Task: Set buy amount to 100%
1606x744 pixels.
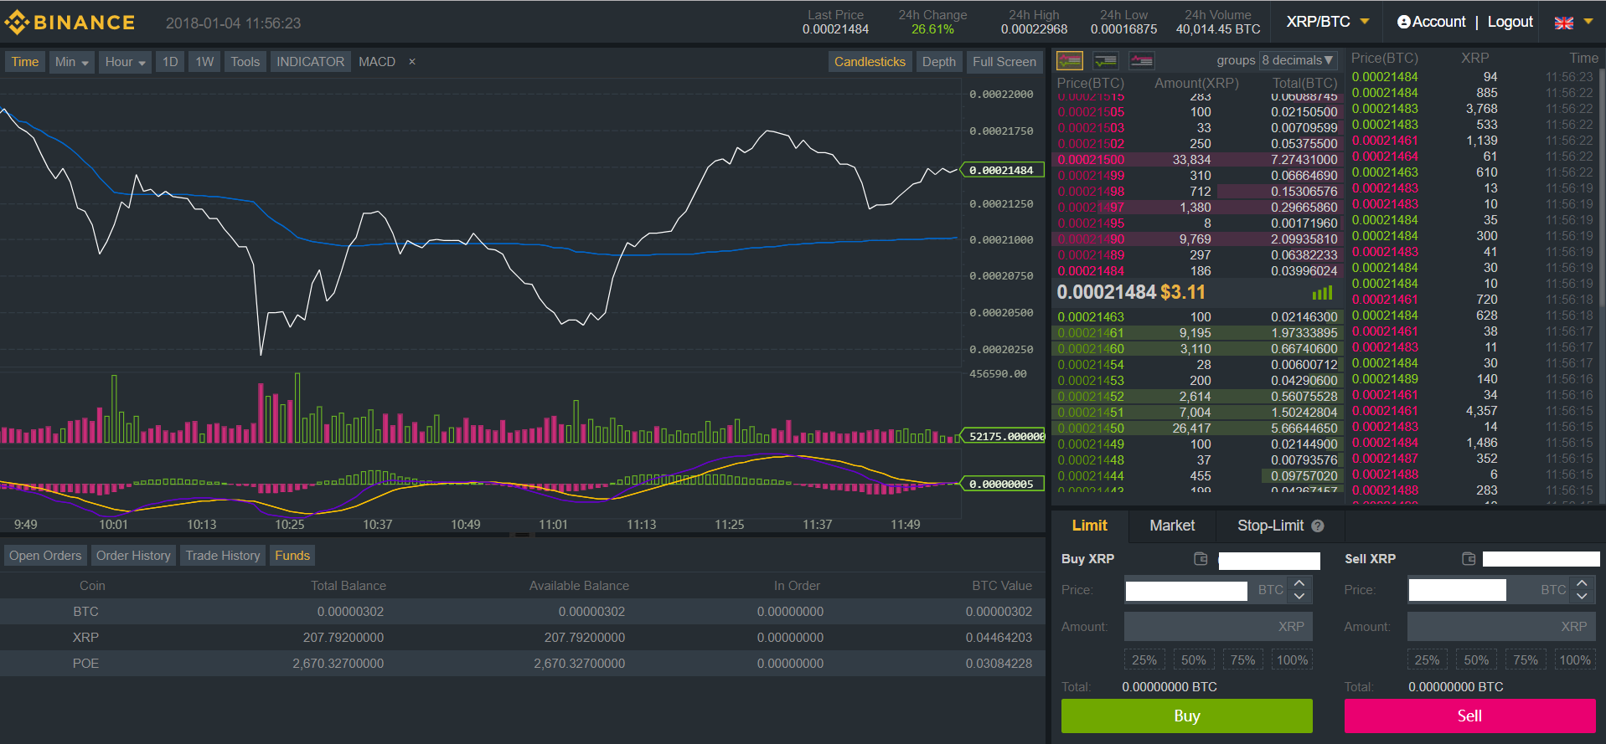Action: 1293,659
